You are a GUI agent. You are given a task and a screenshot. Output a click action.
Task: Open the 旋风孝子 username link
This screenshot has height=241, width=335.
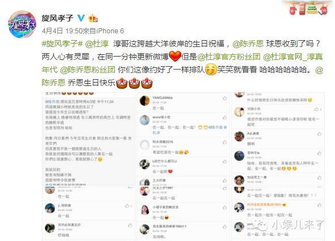tap(58, 18)
